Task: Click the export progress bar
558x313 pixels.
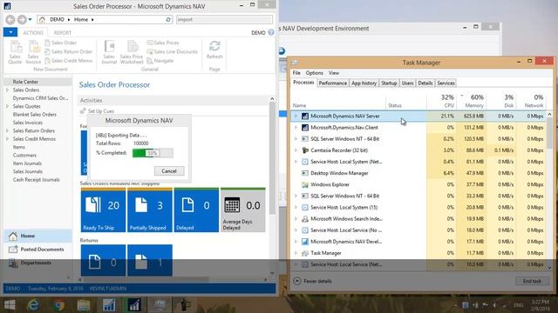Action: [x=153, y=153]
